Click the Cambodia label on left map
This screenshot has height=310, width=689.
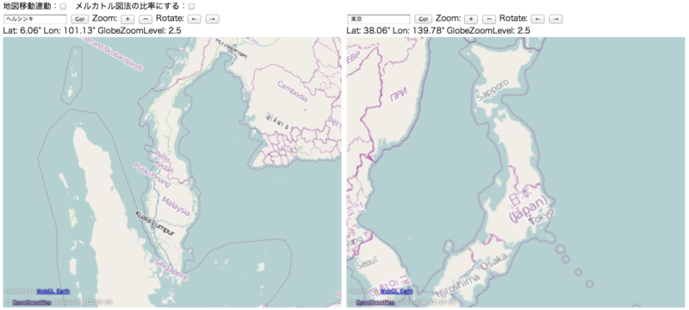pyautogui.click(x=292, y=91)
